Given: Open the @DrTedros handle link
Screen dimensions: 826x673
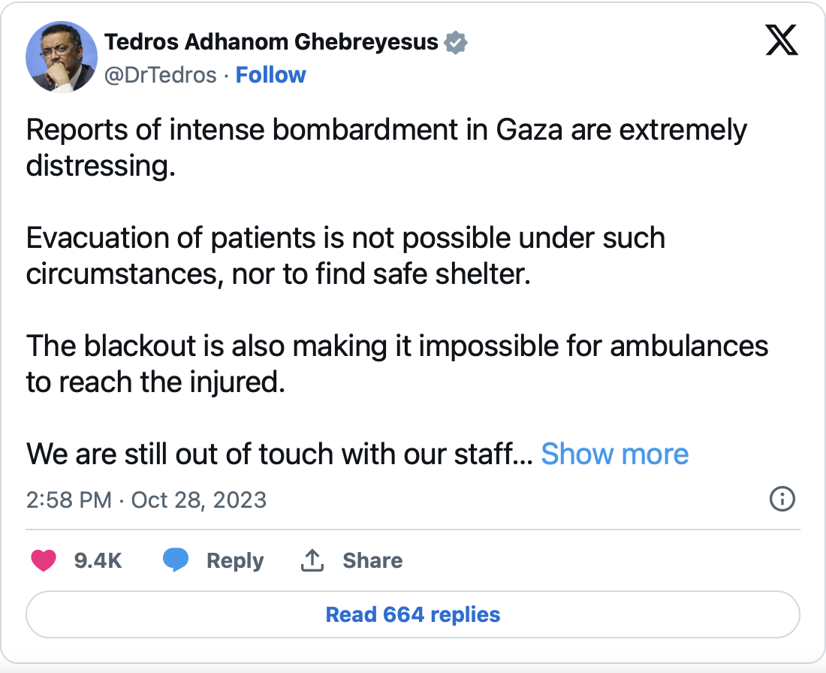Looking at the screenshot, I should pos(161,75).
